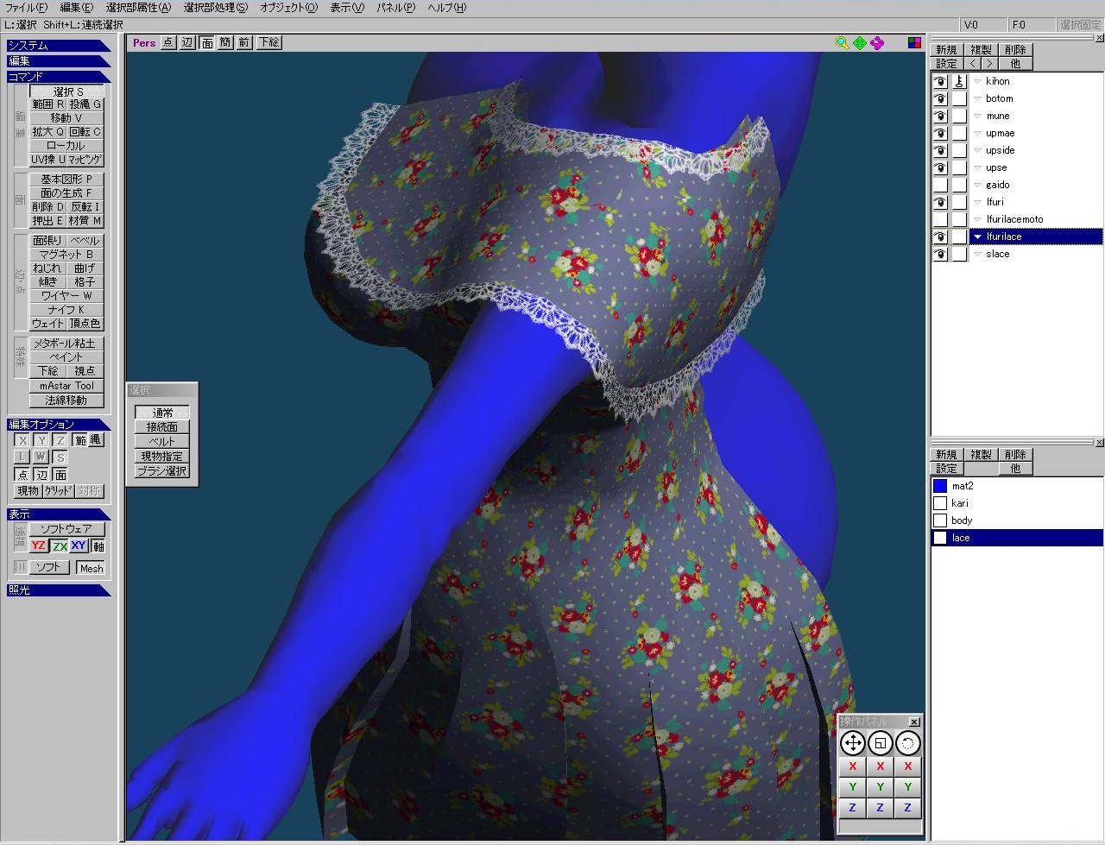The width and height of the screenshot is (1105, 845).
Task: Click the green pan view icon
Action: 860,43
